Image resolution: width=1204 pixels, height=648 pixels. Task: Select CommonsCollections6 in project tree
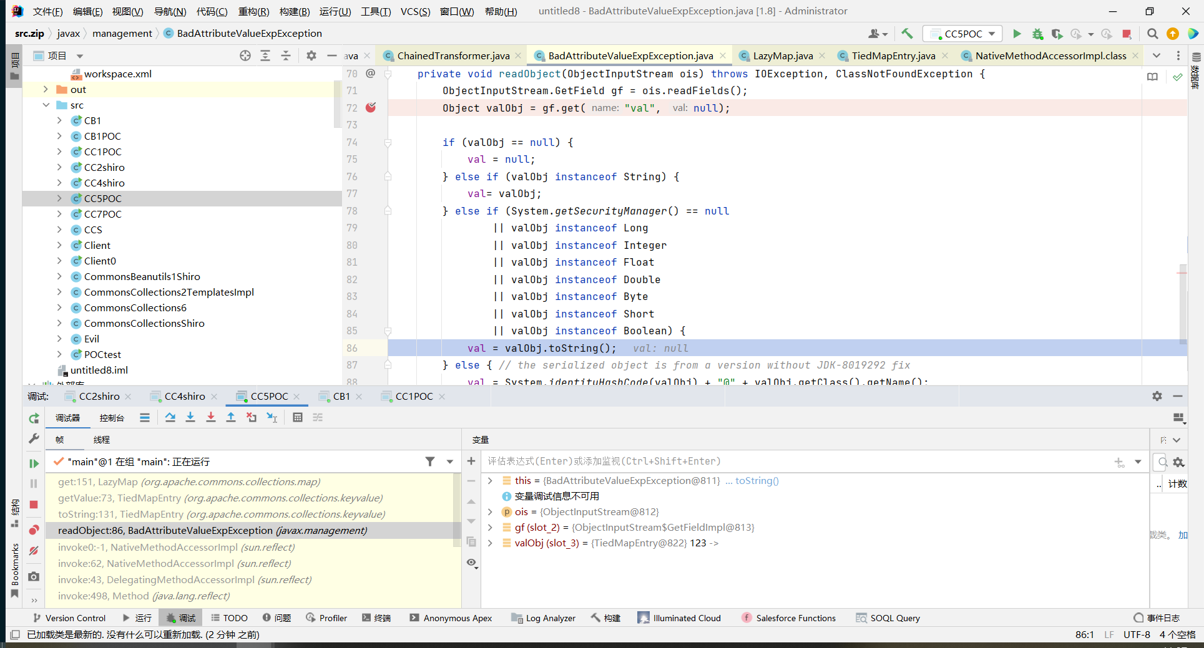point(135,307)
